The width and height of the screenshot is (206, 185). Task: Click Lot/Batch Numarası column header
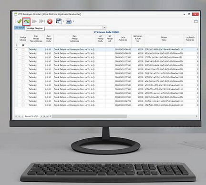(x=190, y=39)
